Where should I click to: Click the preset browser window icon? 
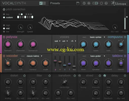pos(78,3)
